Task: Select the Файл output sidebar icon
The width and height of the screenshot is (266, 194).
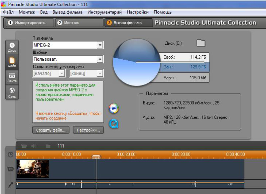Action: tap(12, 62)
